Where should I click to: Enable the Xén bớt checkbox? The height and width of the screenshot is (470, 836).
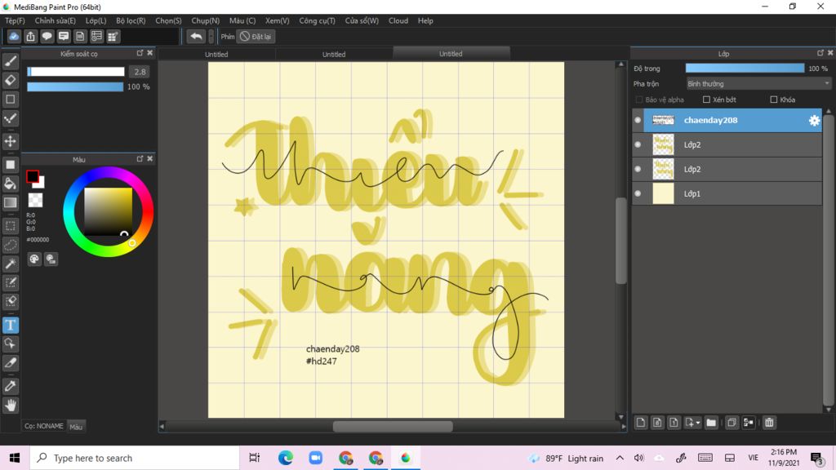[x=706, y=100]
